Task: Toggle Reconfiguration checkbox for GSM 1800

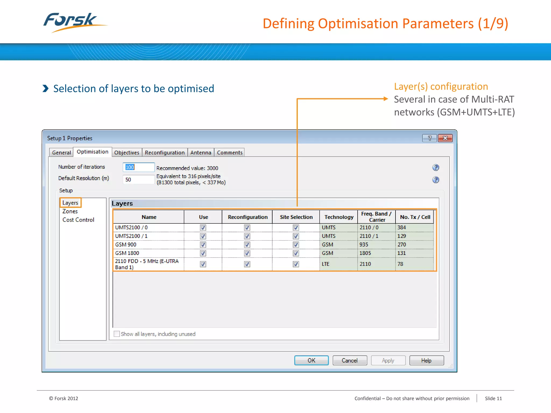Action: coord(247,253)
